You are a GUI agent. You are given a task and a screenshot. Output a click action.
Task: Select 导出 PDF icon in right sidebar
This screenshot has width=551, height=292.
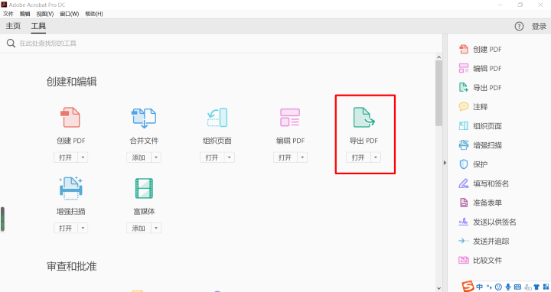click(x=464, y=87)
